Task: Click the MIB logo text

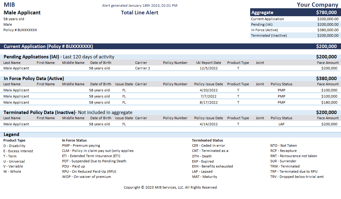Action: [x=9, y=5]
